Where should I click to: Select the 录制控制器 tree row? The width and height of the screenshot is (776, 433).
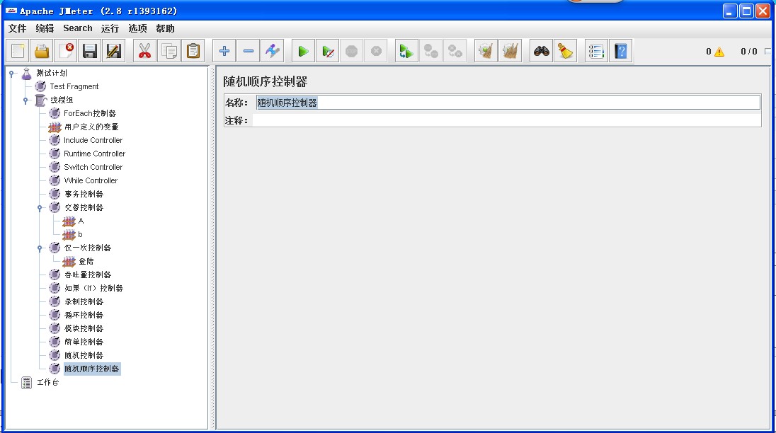[x=84, y=301]
